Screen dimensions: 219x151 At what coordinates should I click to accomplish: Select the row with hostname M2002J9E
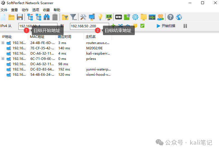click(x=56, y=48)
